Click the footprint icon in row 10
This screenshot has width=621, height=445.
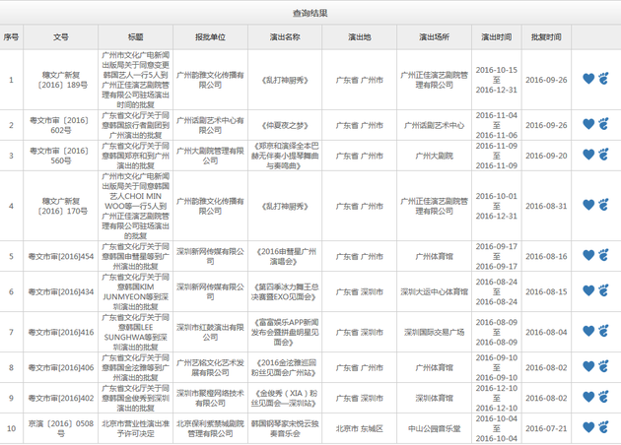603,427
